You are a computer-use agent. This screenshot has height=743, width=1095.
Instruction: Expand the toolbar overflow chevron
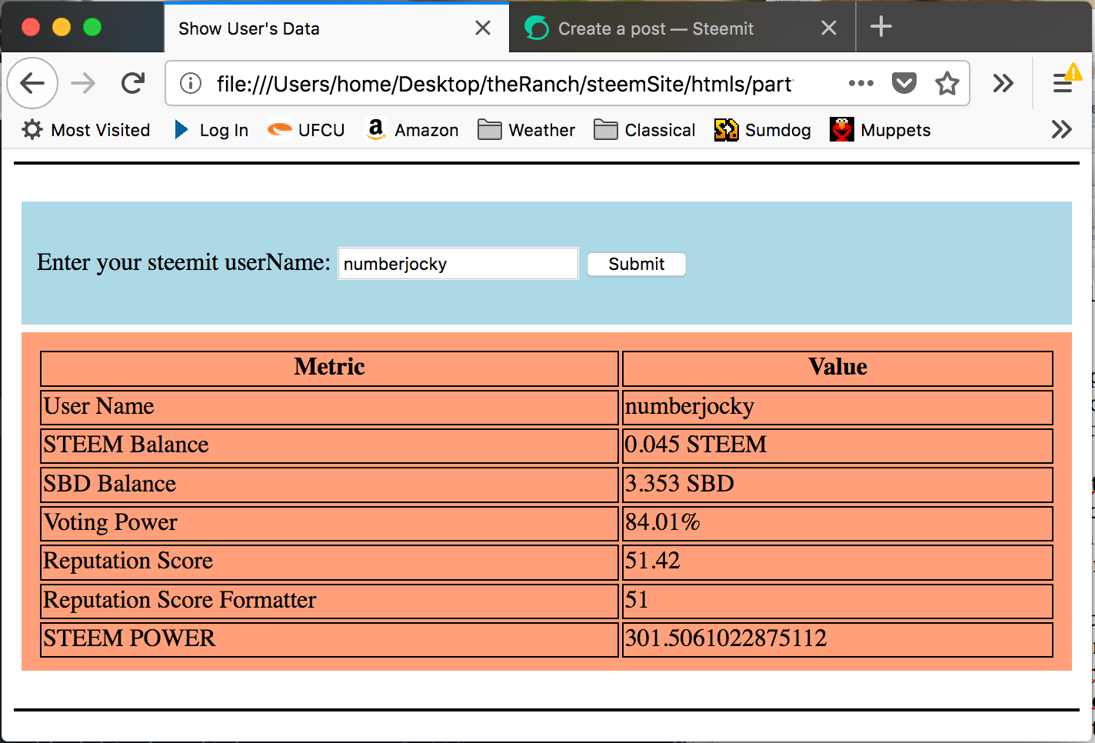1003,83
